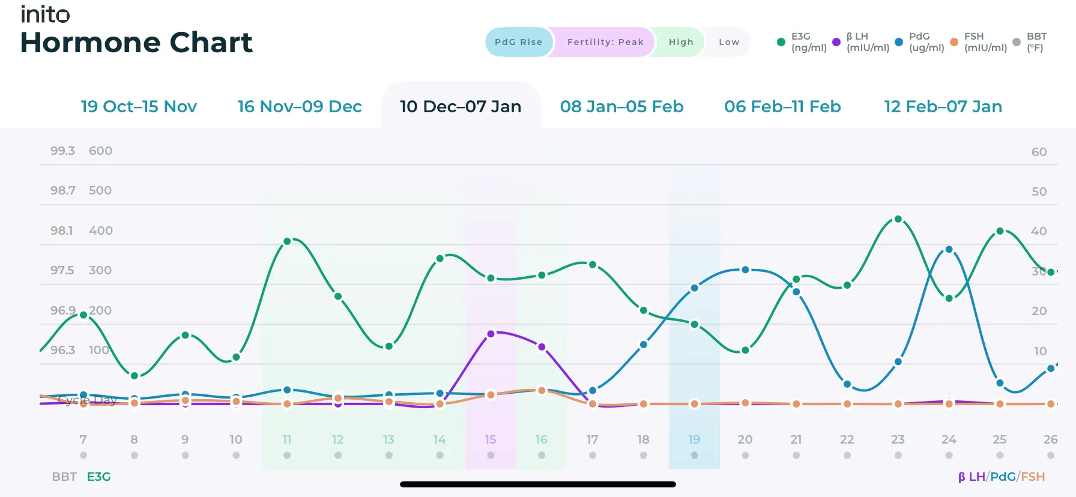This screenshot has width=1076, height=497.
Task: Click the inito logo
Action: tap(44, 14)
